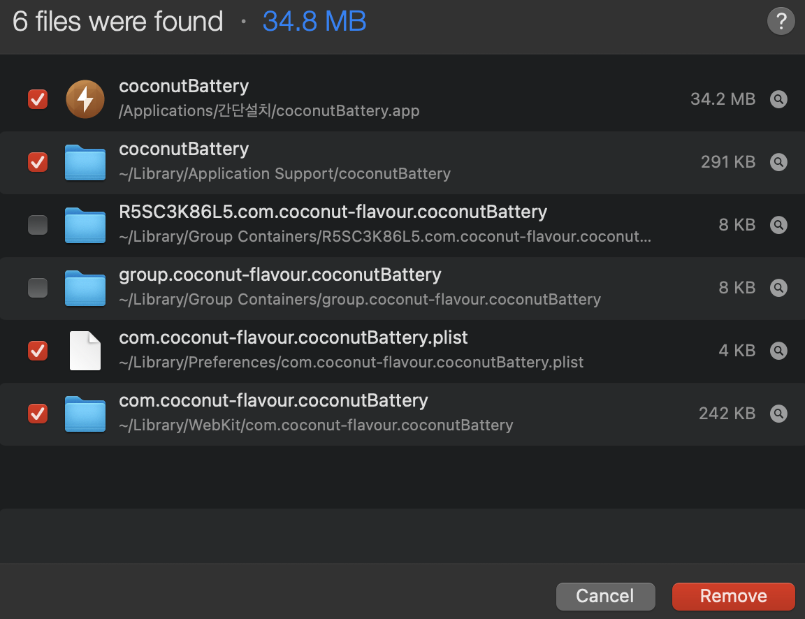
Task: Click the 34.2 MB size value
Action: 723,99
